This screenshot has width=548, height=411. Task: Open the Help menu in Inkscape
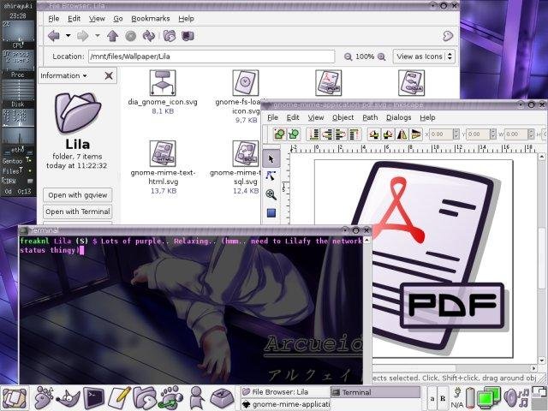[x=427, y=118]
